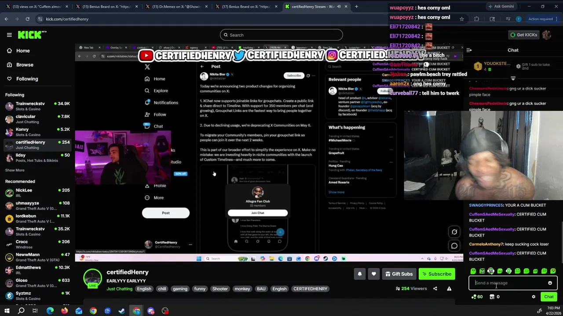Select the CERTIFIEDHENRY tag

tap(311, 289)
